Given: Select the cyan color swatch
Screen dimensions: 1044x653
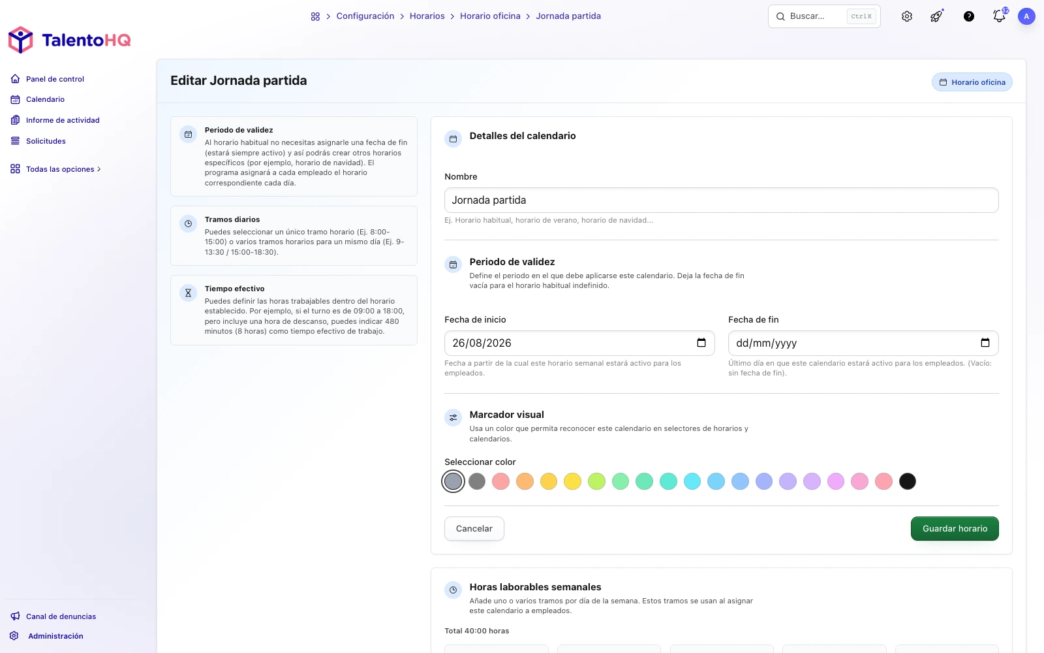Looking at the screenshot, I should tap(692, 481).
